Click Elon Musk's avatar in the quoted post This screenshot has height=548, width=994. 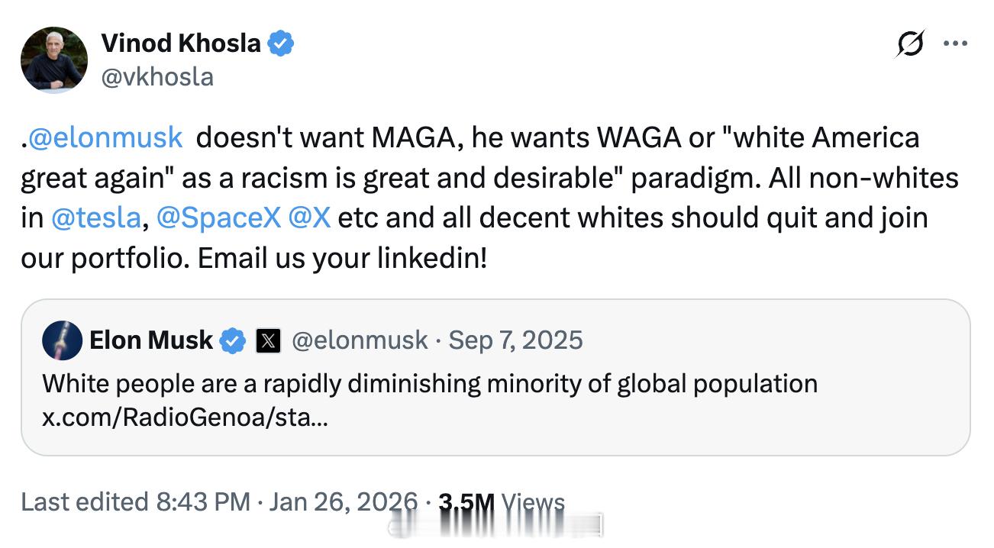click(62, 340)
